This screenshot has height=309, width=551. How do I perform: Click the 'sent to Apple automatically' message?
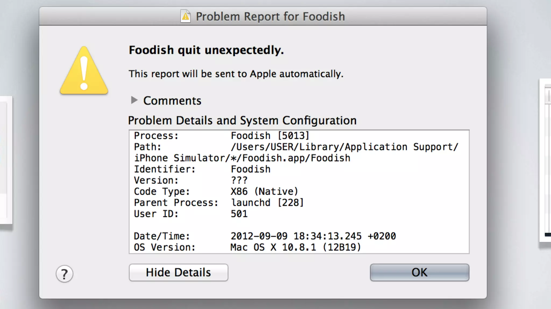(x=236, y=74)
